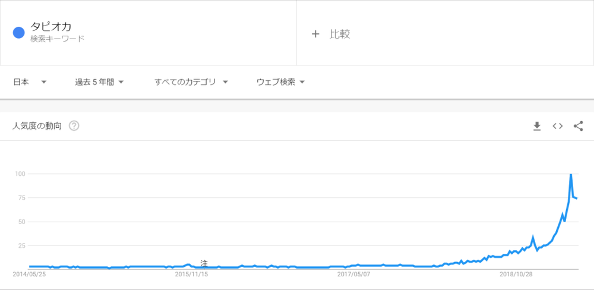Image resolution: width=594 pixels, height=290 pixels.
Task: Open the embed code icon
Action: [558, 126]
